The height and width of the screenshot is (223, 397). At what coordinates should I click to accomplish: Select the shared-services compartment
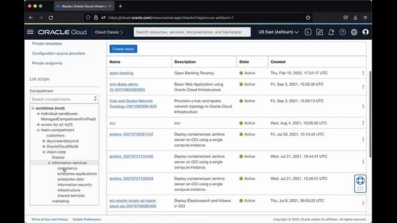[71, 196]
